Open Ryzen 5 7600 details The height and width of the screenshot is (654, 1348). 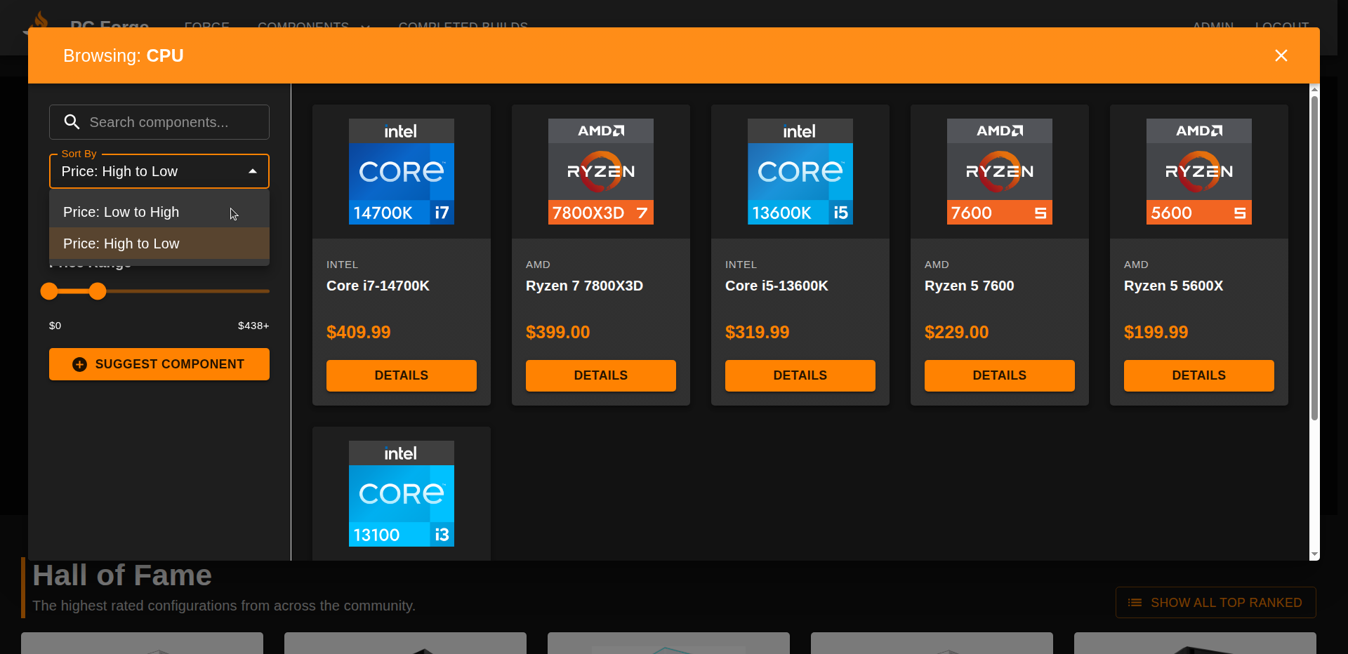tap(999, 375)
